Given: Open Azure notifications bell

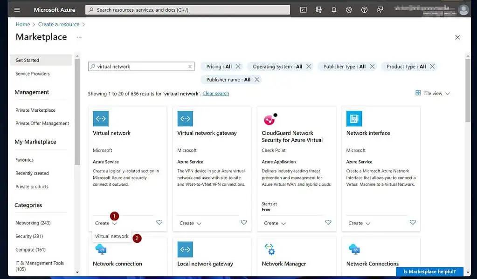Looking at the screenshot, I should pyautogui.click(x=334, y=9).
